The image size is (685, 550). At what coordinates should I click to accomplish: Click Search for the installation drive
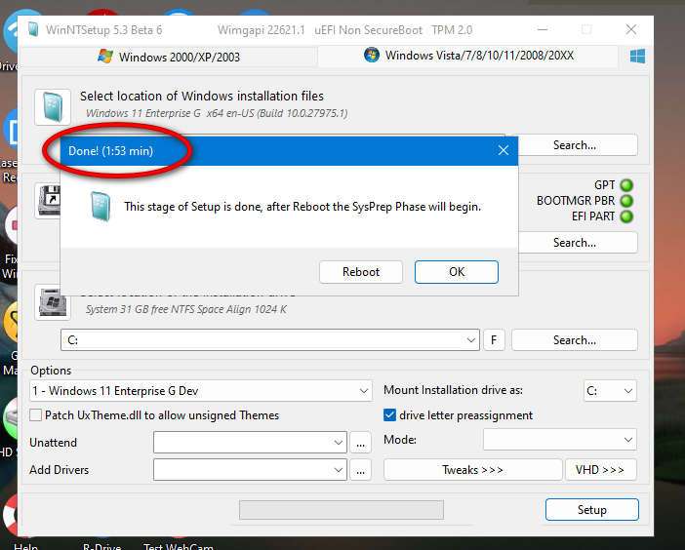[x=575, y=340]
